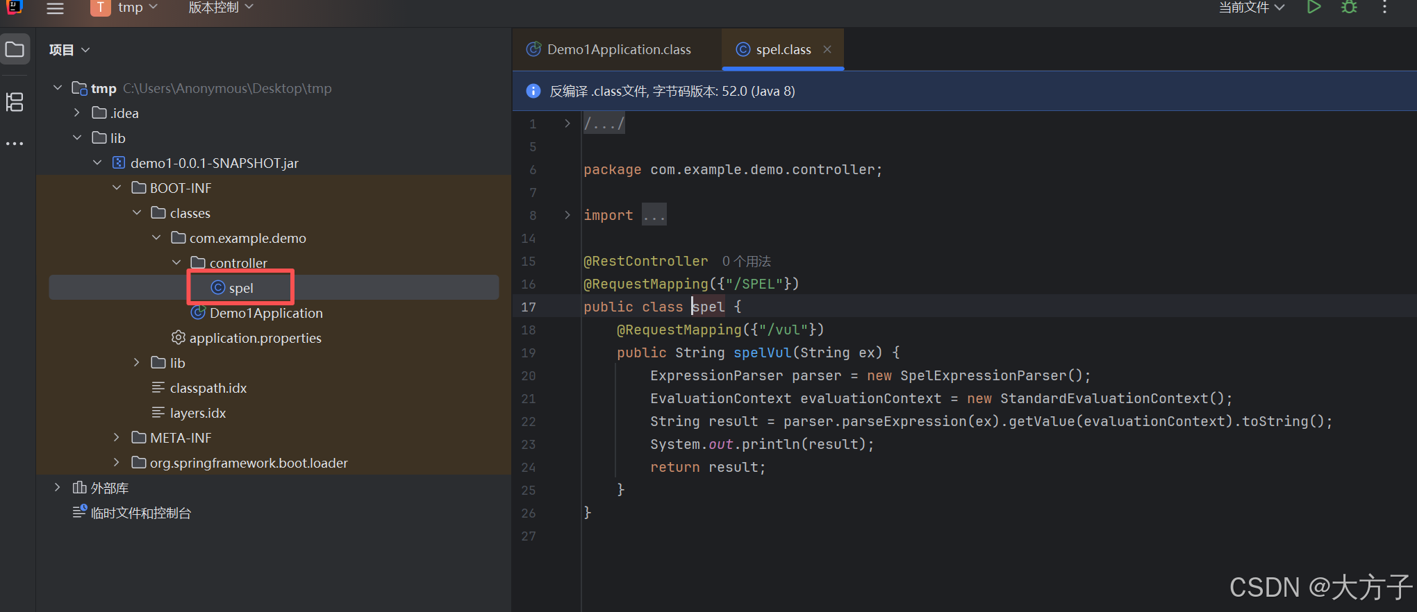Click the info icon in decompiler banner
Screen dimensions: 1417x612
tap(533, 91)
